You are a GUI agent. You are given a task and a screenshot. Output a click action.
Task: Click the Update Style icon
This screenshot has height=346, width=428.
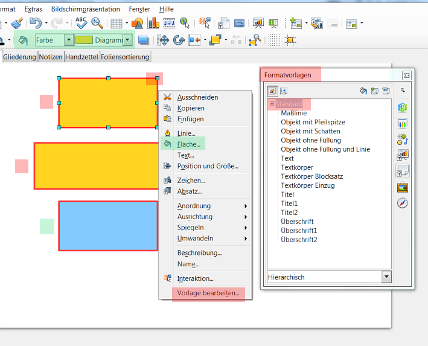(386, 91)
